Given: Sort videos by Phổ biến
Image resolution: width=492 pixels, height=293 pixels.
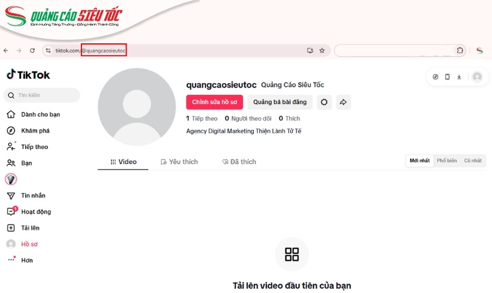Looking at the screenshot, I should (447, 161).
